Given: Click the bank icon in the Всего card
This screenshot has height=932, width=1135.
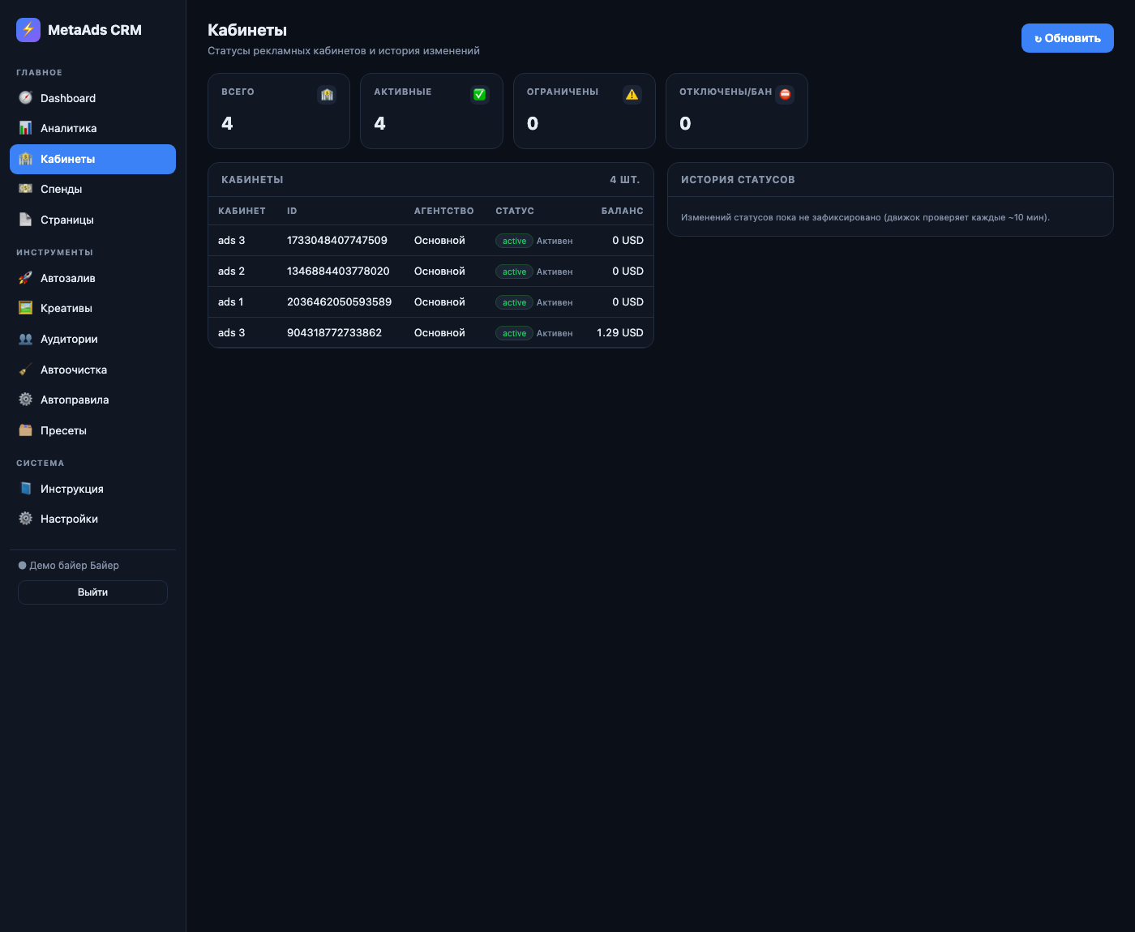Looking at the screenshot, I should (x=327, y=95).
